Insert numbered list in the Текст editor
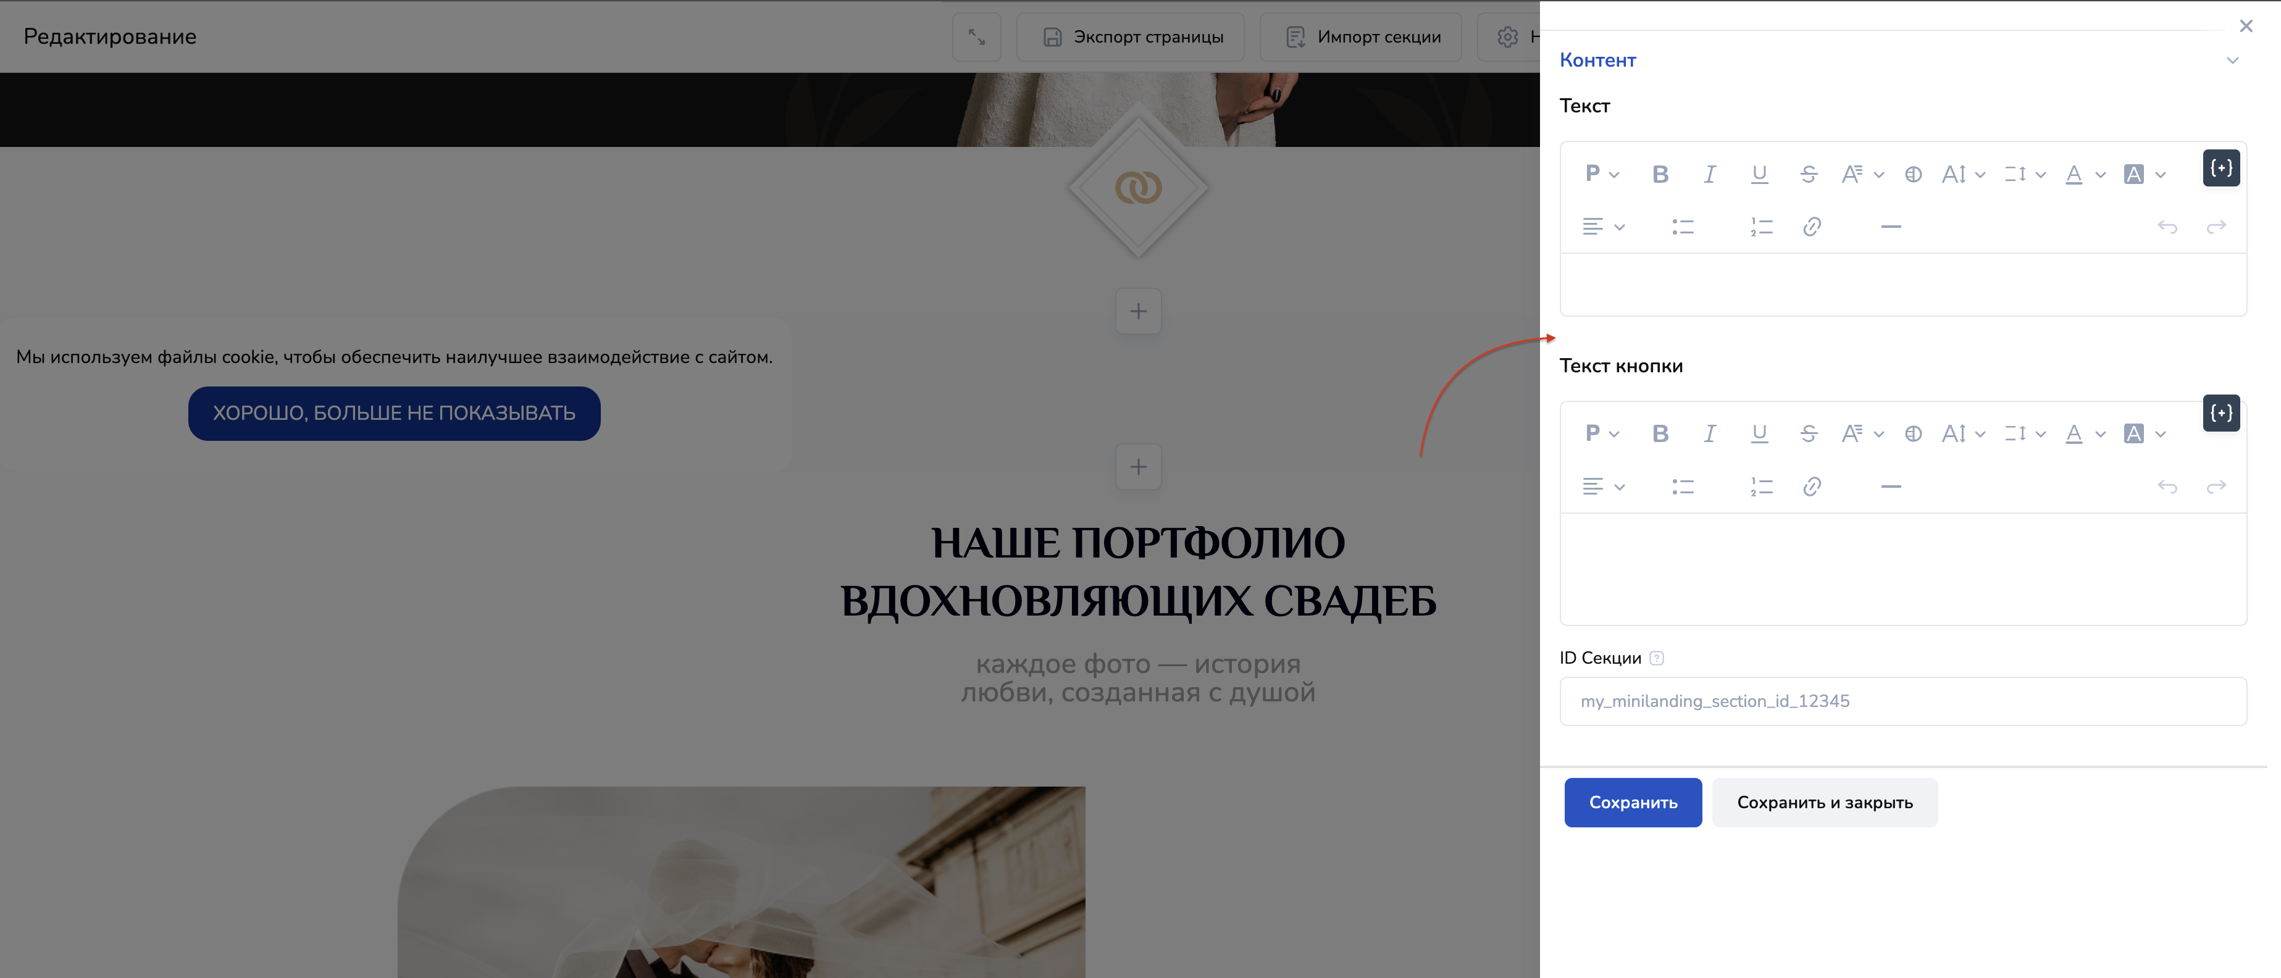2281x978 pixels. click(x=1761, y=227)
